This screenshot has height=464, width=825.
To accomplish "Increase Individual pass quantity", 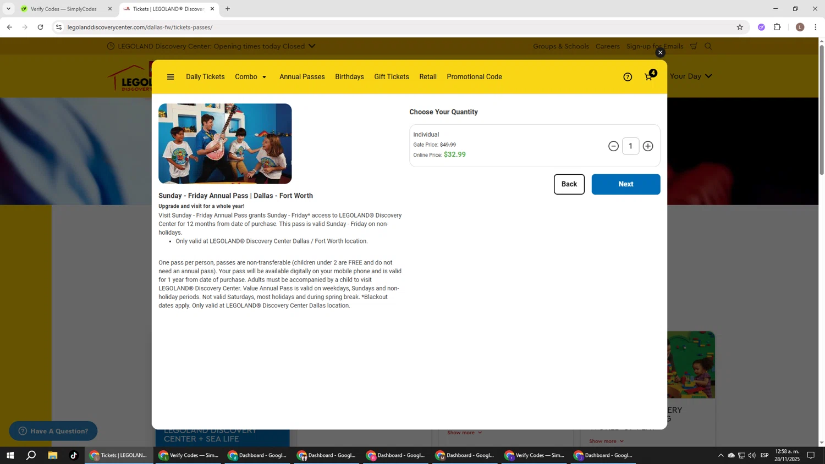I will pyautogui.click(x=648, y=146).
